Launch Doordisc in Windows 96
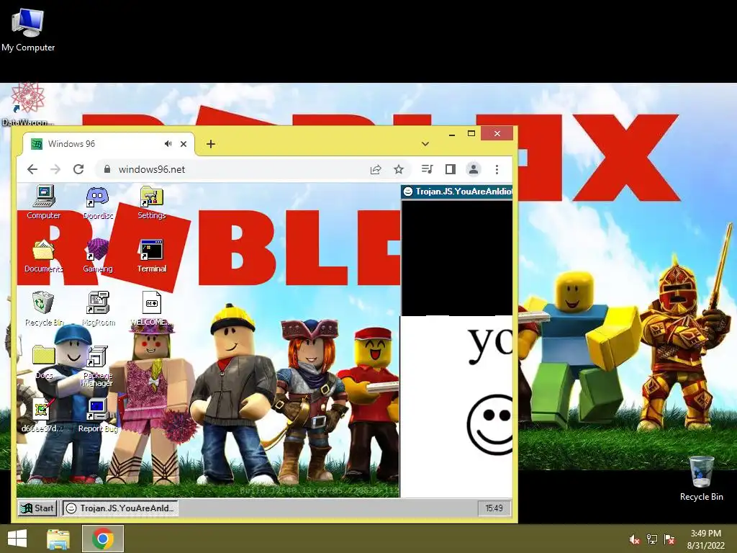 point(98,202)
